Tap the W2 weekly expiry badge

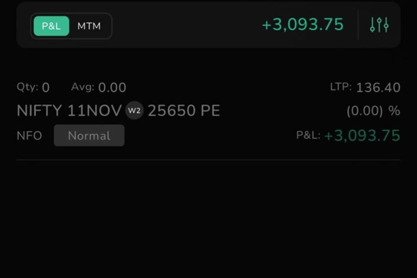click(135, 111)
